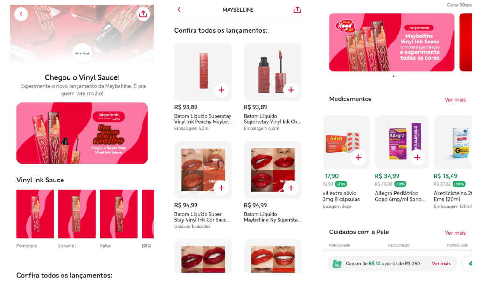Select the Pomodoro shade thumbnail
This screenshot has height=286, width=488.
pos(35,214)
